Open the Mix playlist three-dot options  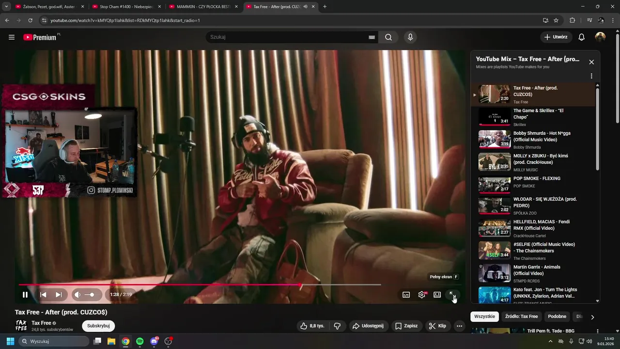point(591,76)
